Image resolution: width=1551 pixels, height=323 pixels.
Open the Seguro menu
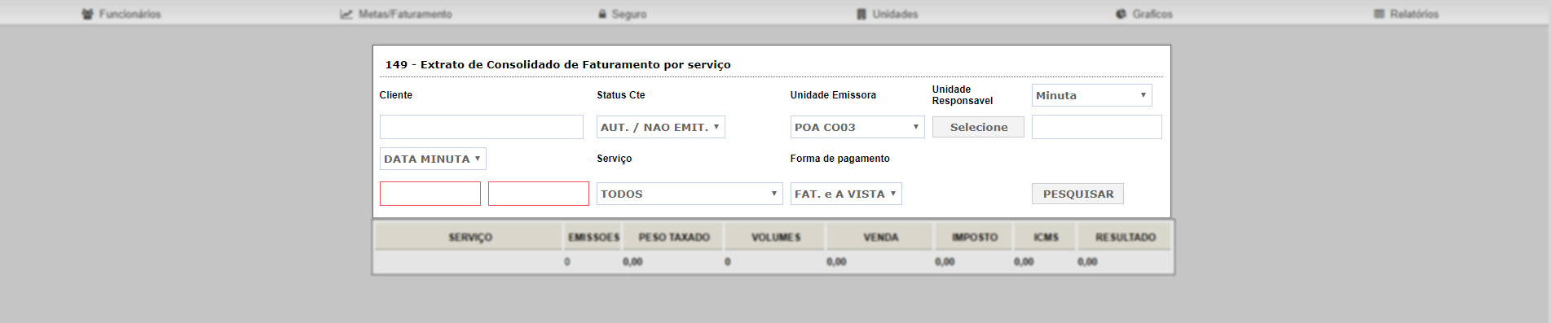pyautogui.click(x=623, y=14)
